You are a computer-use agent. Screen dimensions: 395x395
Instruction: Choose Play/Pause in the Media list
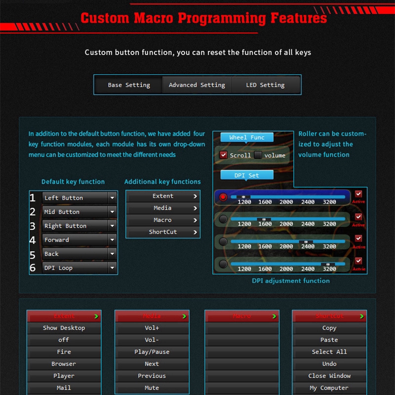click(152, 352)
